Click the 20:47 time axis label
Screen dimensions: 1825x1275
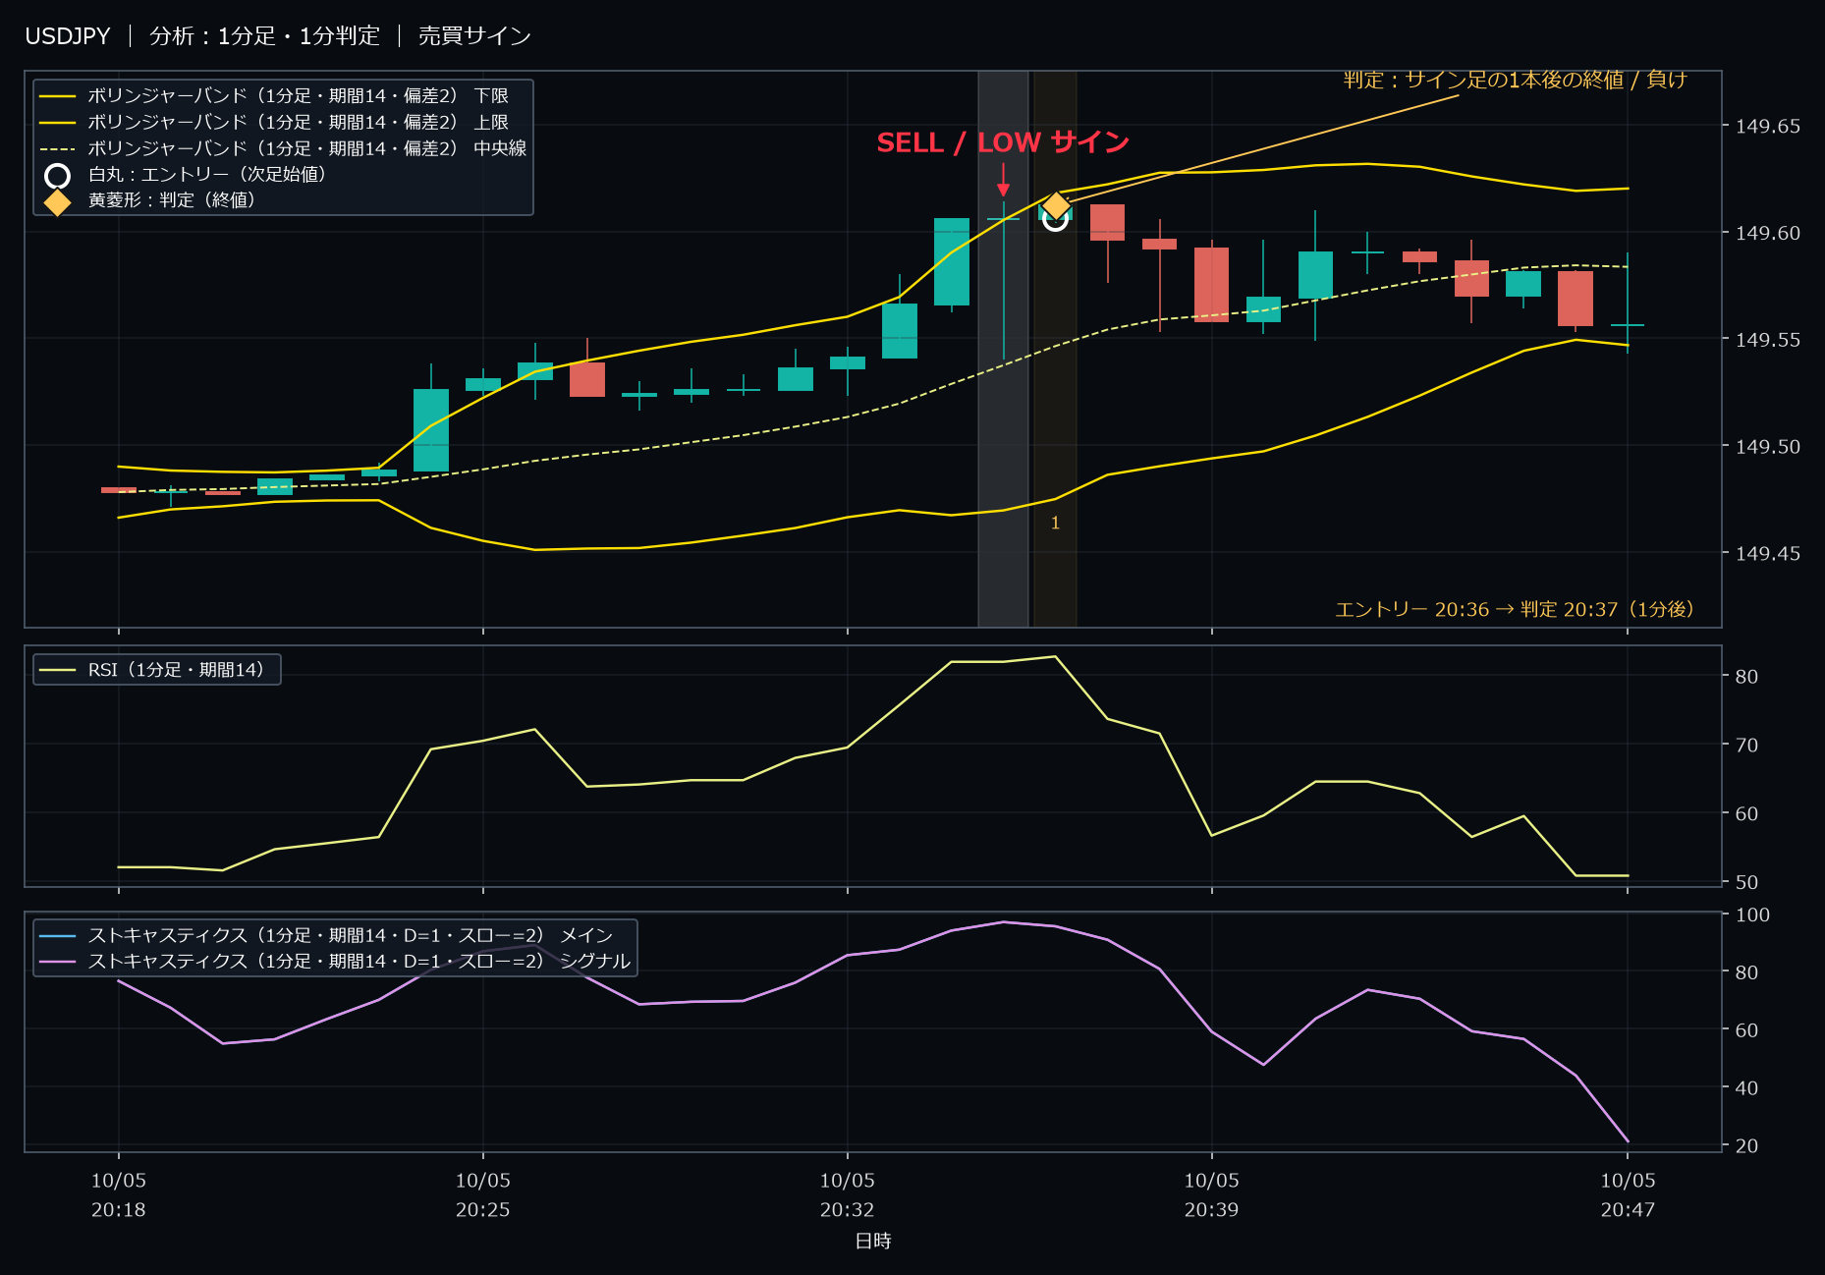pos(1629,1194)
